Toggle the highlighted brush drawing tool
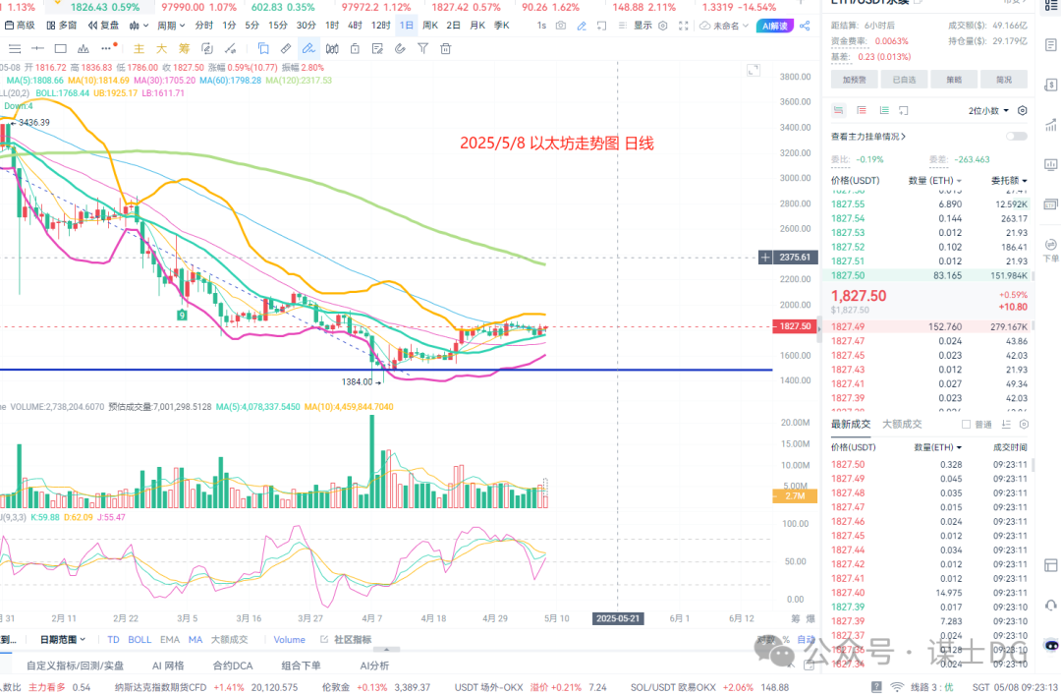This screenshot has height=695, width=1061. (x=308, y=49)
